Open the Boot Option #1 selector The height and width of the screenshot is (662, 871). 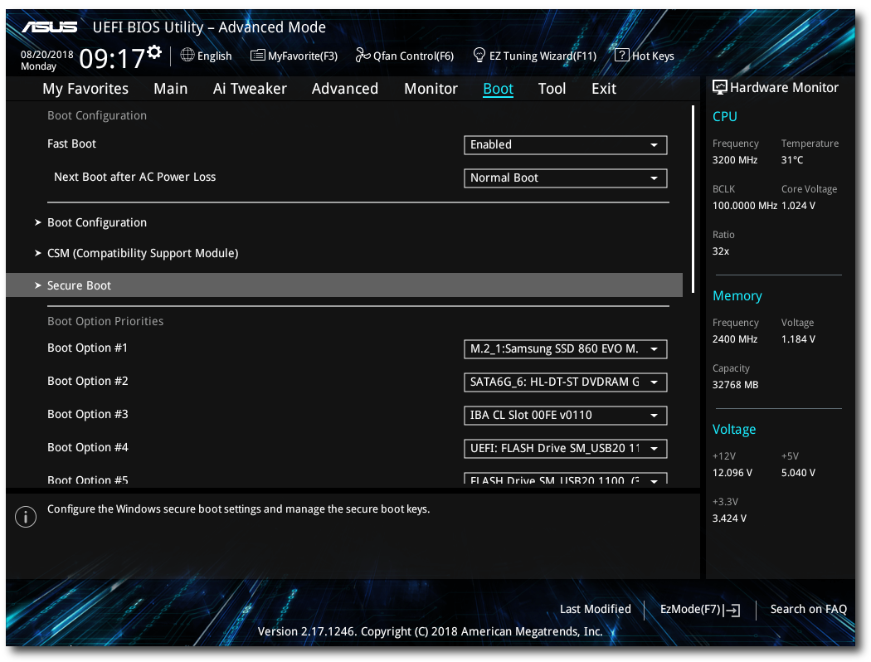565,348
